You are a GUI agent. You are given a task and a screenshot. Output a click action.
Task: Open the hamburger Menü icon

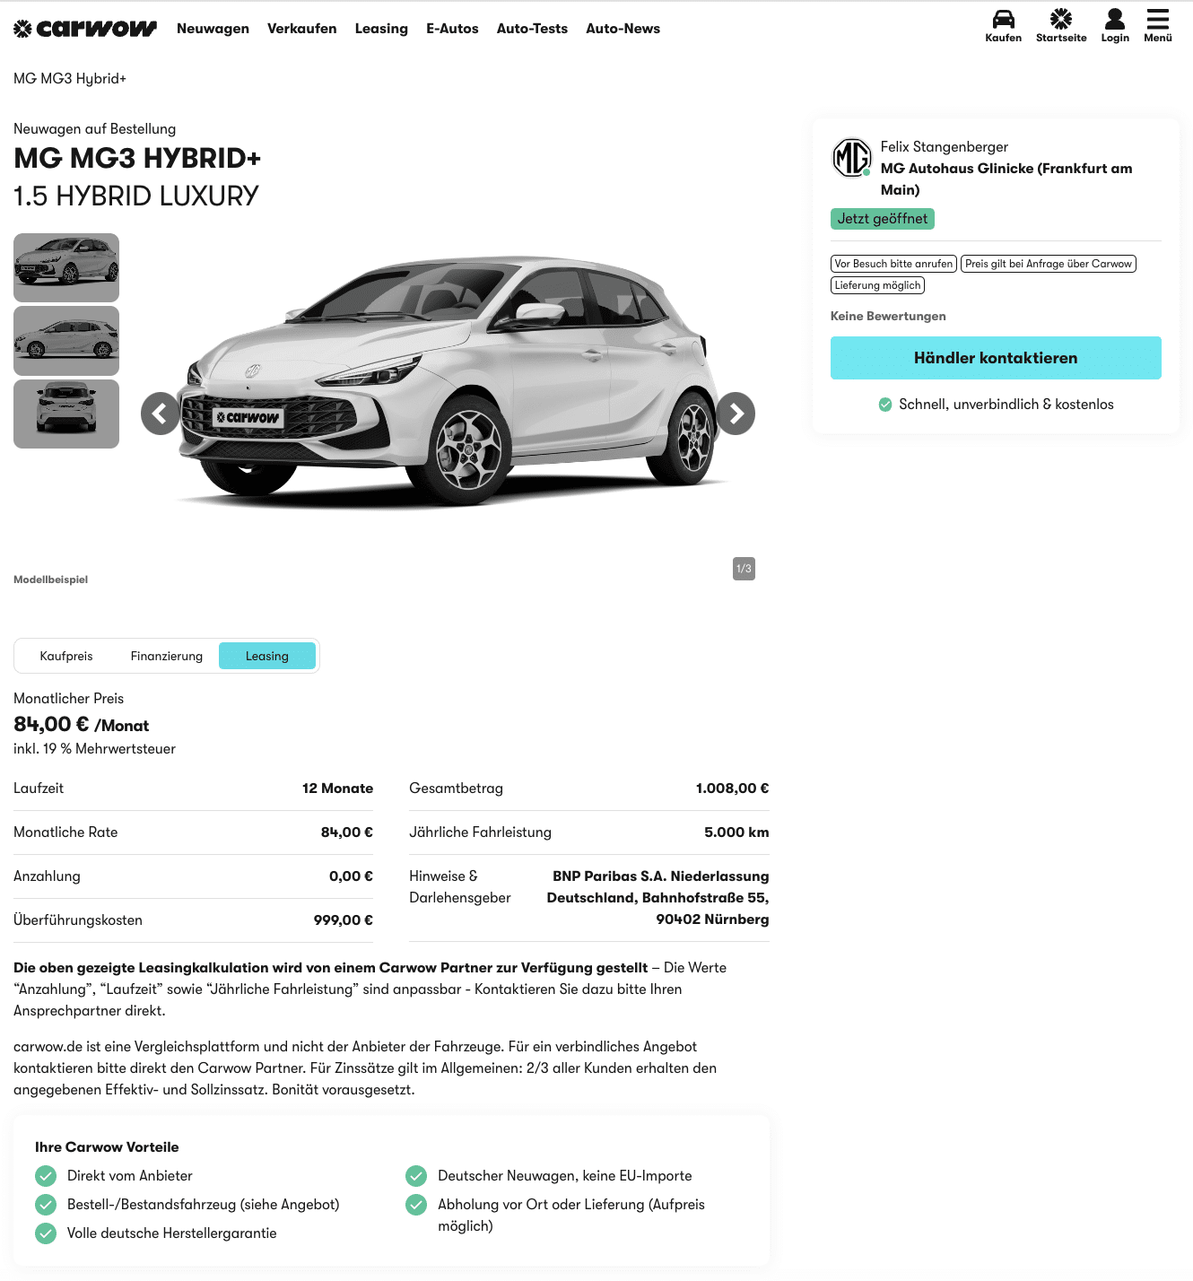pyautogui.click(x=1158, y=19)
